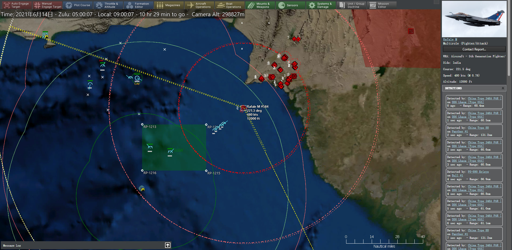Collapse the DETECTIONS section
Image resolution: width=512 pixels, height=250 pixels.
click(503, 88)
